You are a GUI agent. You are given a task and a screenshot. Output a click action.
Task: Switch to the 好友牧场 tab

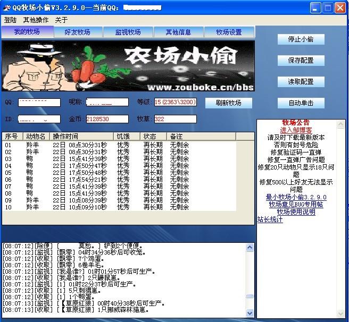tap(78, 32)
